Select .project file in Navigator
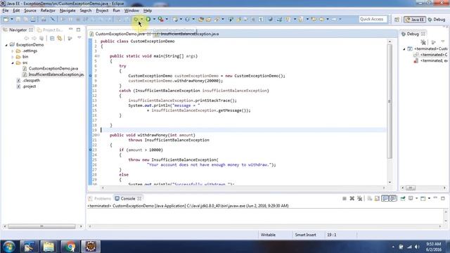The height and width of the screenshot is (253, 450). (x=29, y=86)
